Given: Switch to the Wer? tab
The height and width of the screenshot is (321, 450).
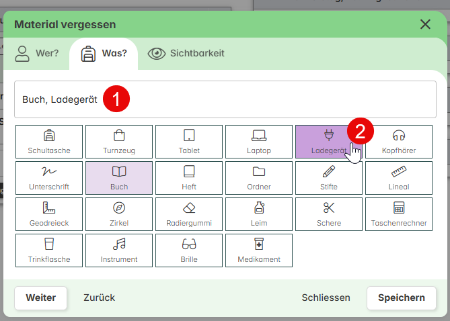Looking at the screenshot, I should 37,54.
